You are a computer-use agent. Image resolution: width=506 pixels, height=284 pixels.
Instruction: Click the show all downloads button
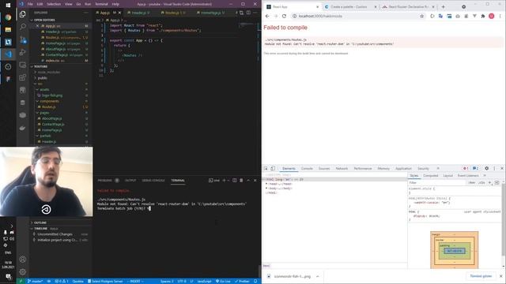(481, 276)
